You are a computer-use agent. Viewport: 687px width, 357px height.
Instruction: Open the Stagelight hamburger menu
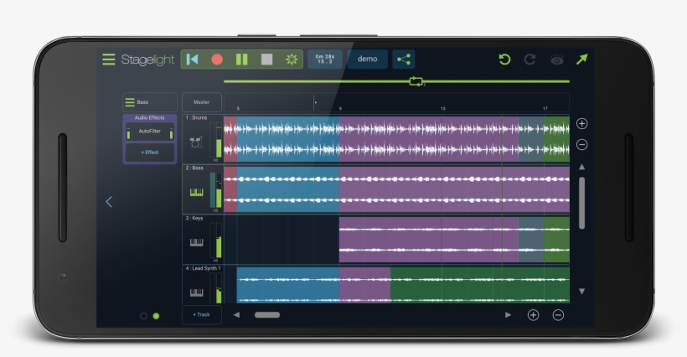pos(109,59)
